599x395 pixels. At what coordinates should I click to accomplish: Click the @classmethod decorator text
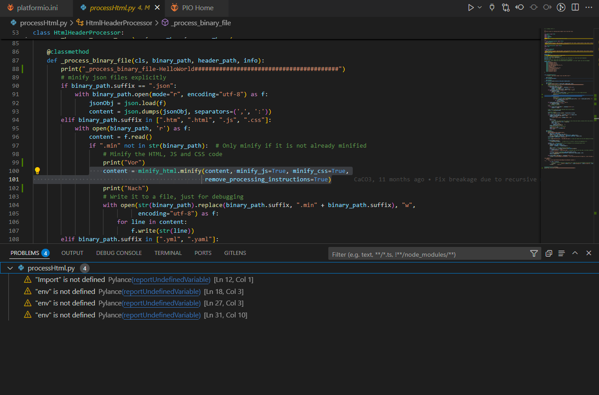pyautogui.click(x=68, y=52)
